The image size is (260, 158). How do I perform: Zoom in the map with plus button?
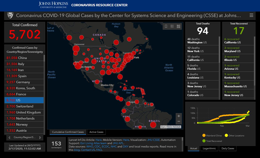coord(179,116)
